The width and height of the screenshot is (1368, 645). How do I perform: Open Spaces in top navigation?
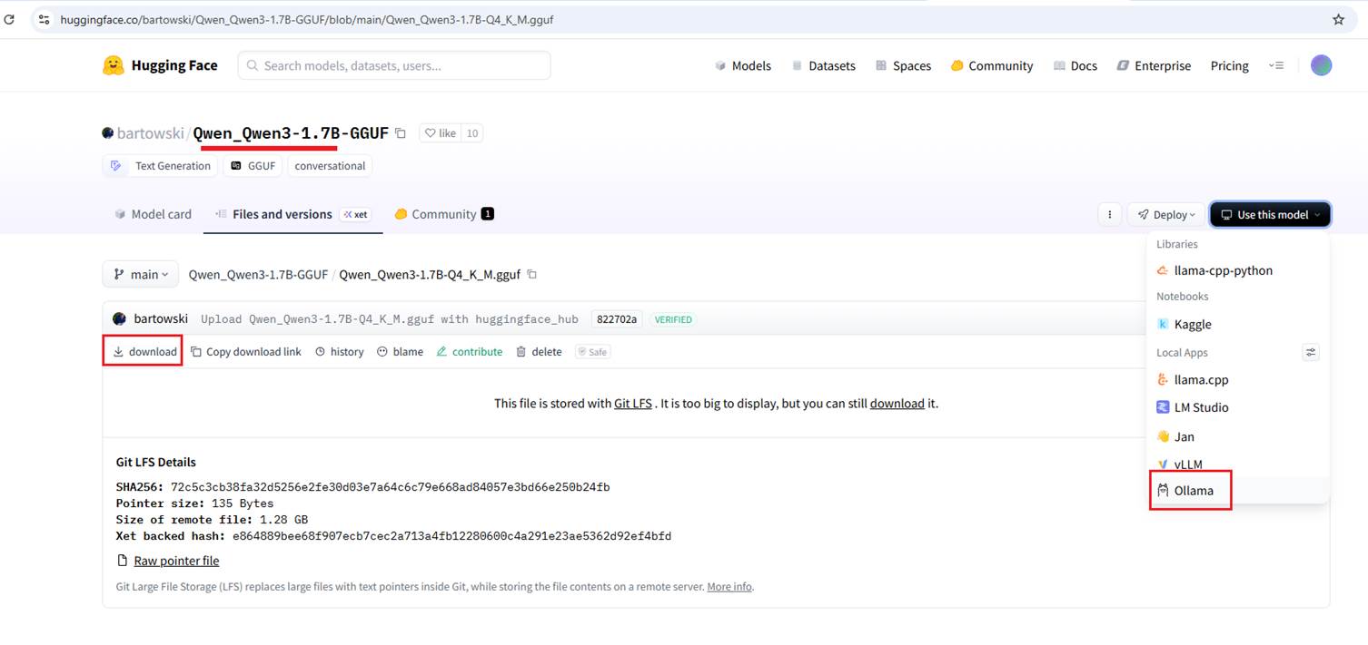coord(903,65)
